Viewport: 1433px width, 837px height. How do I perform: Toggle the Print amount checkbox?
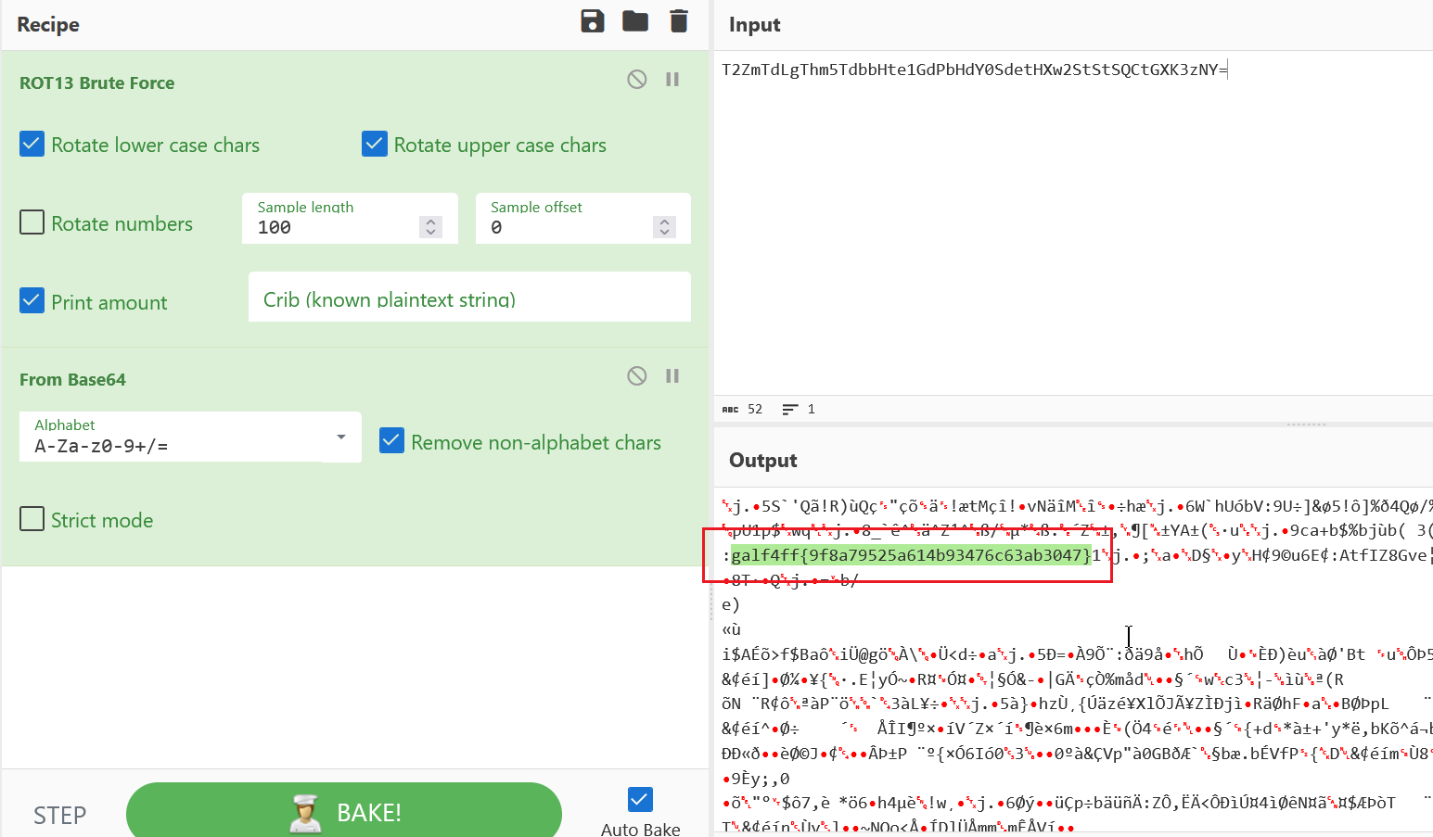32,301
